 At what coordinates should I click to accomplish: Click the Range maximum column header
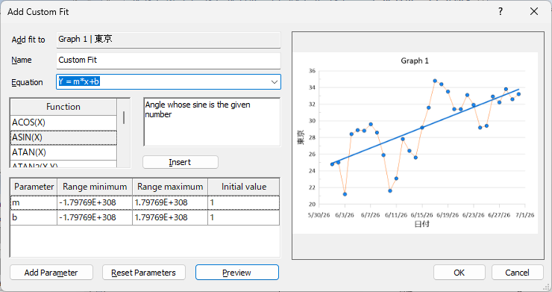click(x=170, y=187)
